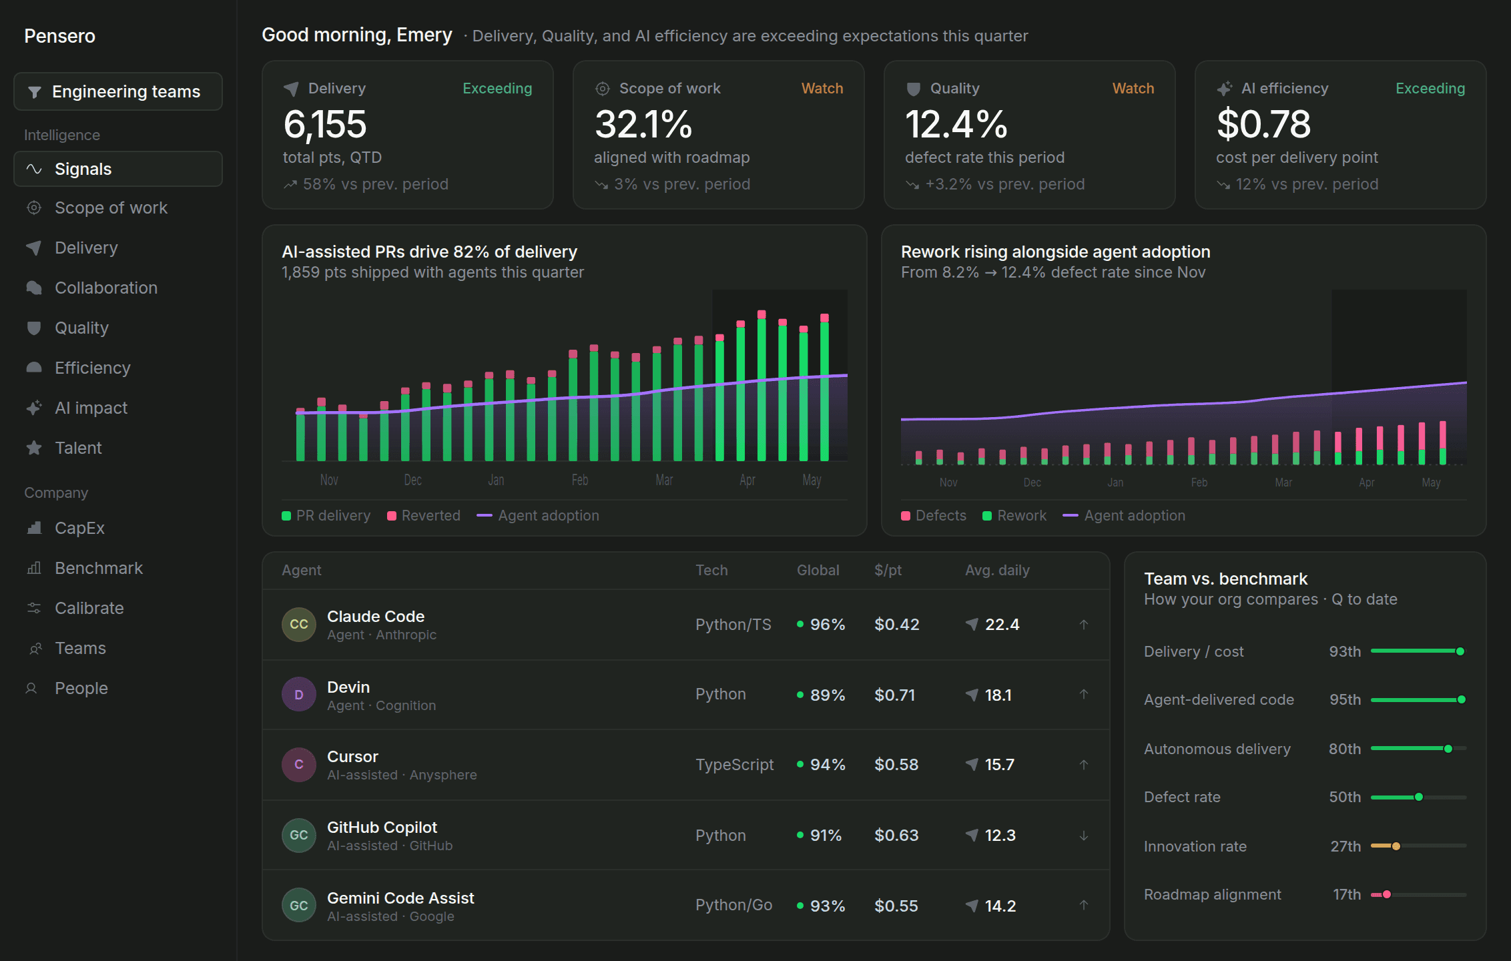Click the Talent star icon

click(x=34, y=448)
